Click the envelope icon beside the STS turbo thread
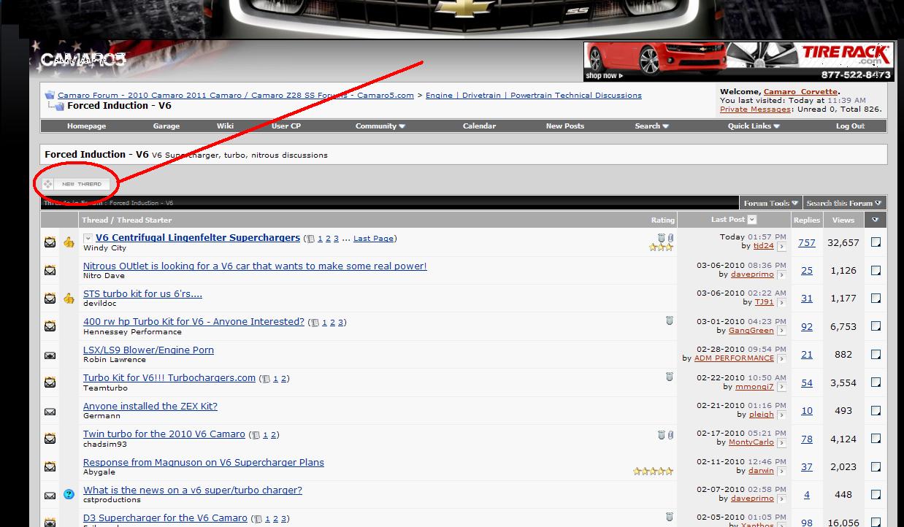 [x=49, y=298]
